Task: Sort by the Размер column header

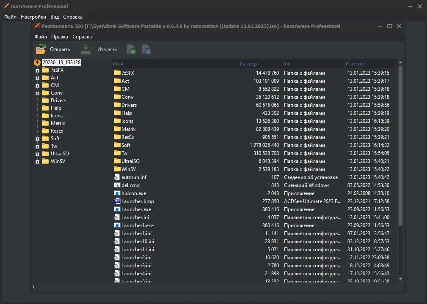Action: point(260,64)
